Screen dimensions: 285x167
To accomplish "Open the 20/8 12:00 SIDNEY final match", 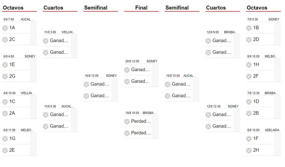I will (141, 61).
